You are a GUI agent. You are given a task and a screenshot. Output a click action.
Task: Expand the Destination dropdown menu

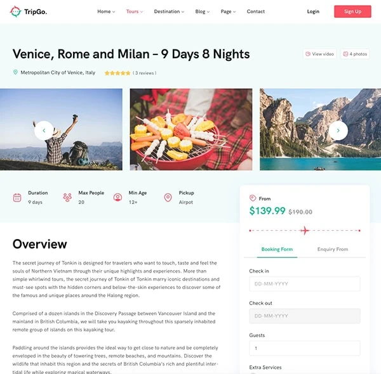[x=169, y=11]
